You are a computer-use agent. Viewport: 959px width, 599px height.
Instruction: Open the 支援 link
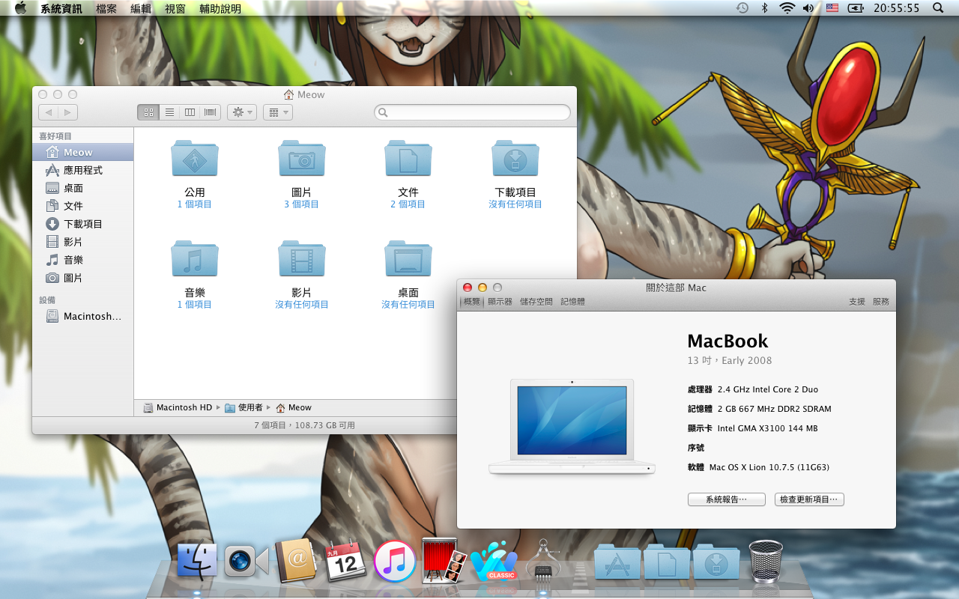[857, 302]
